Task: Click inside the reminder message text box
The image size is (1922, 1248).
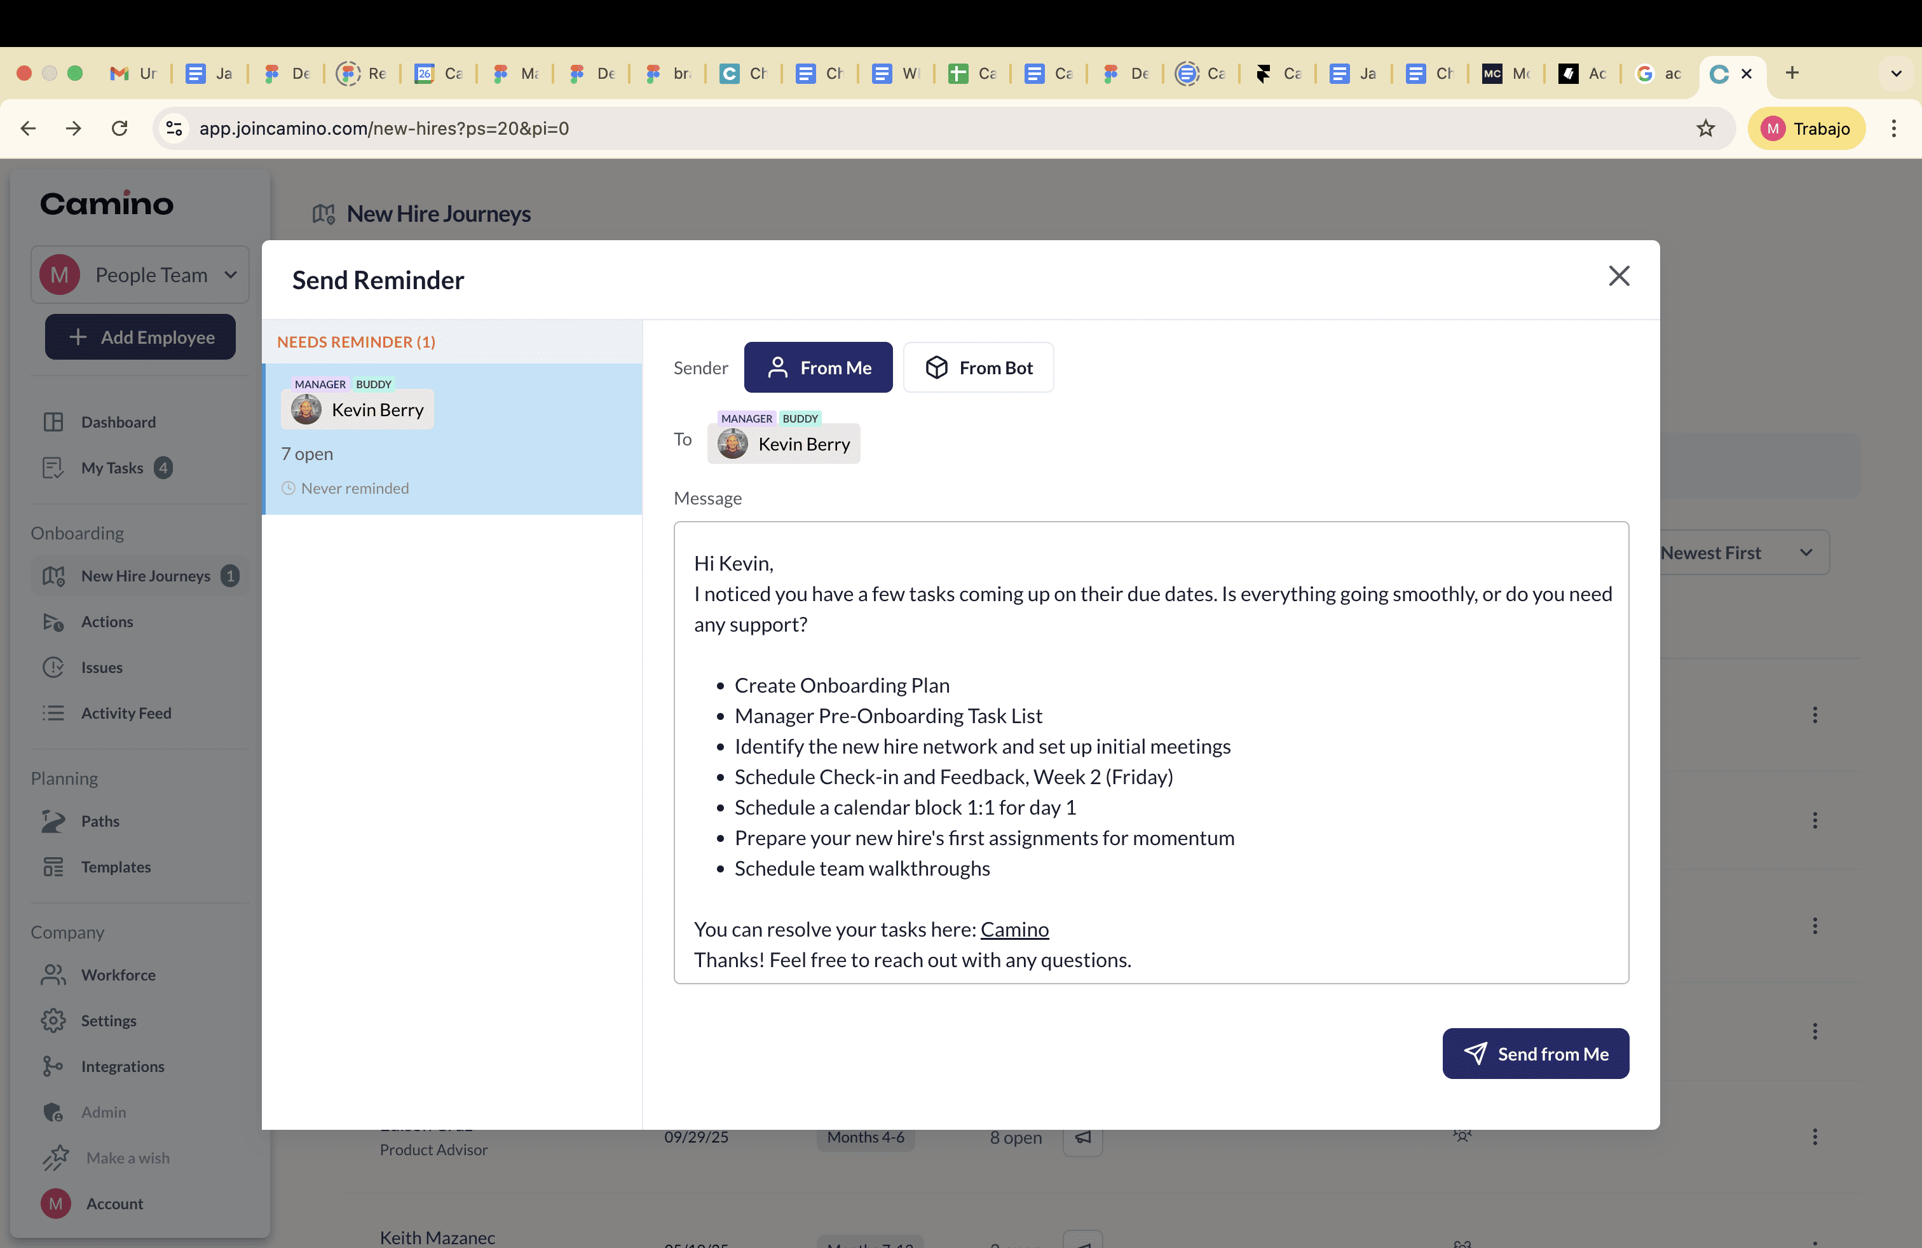Action: [1151, 752]
